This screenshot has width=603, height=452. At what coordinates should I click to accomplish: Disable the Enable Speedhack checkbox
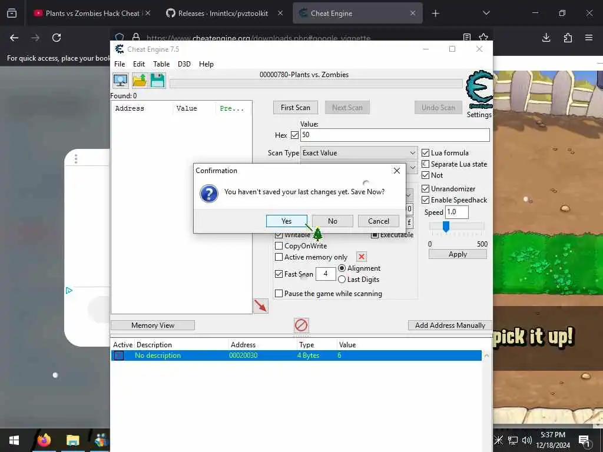(x=425, y=200)
